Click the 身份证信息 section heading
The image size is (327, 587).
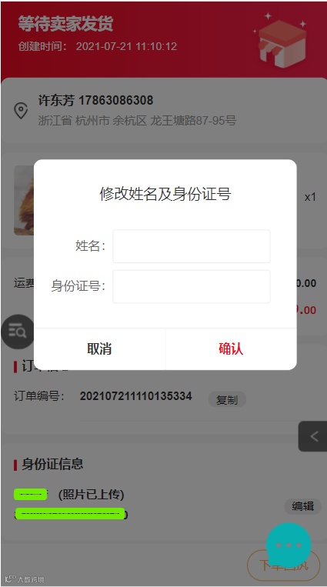(x=52, y=464)
